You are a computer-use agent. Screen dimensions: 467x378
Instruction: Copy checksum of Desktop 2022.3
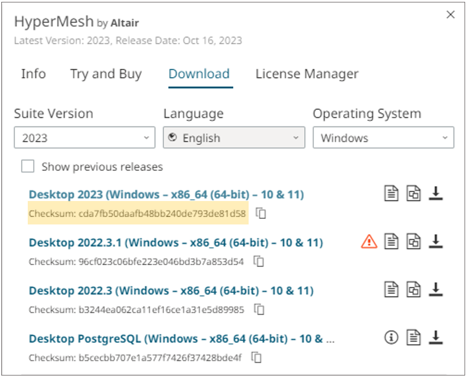coord(259,310)
